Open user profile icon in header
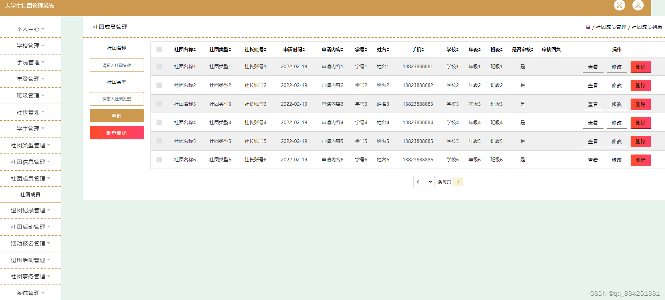Image resolution: width=665 pixels, height=300 pixels. (638, 5)
